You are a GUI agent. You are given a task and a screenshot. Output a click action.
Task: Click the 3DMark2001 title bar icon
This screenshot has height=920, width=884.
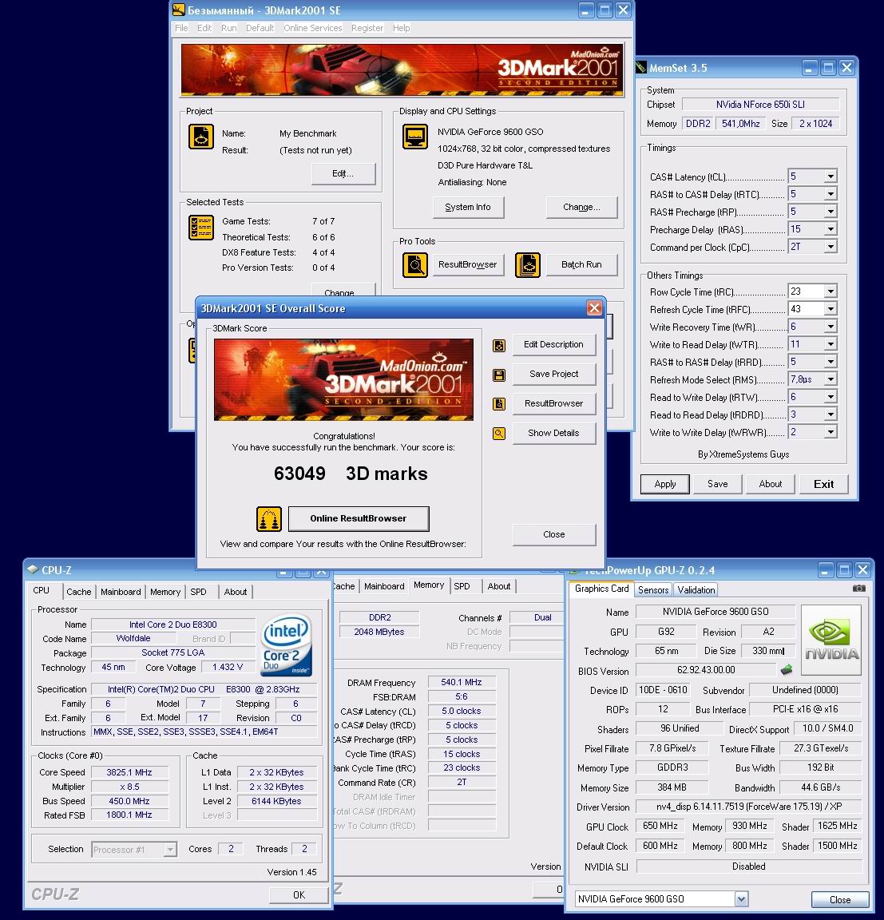click(x=179, y=10)
